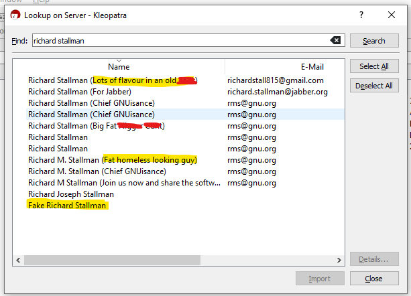Click the question mark help button
411x296 pixels.
[361, 15]
